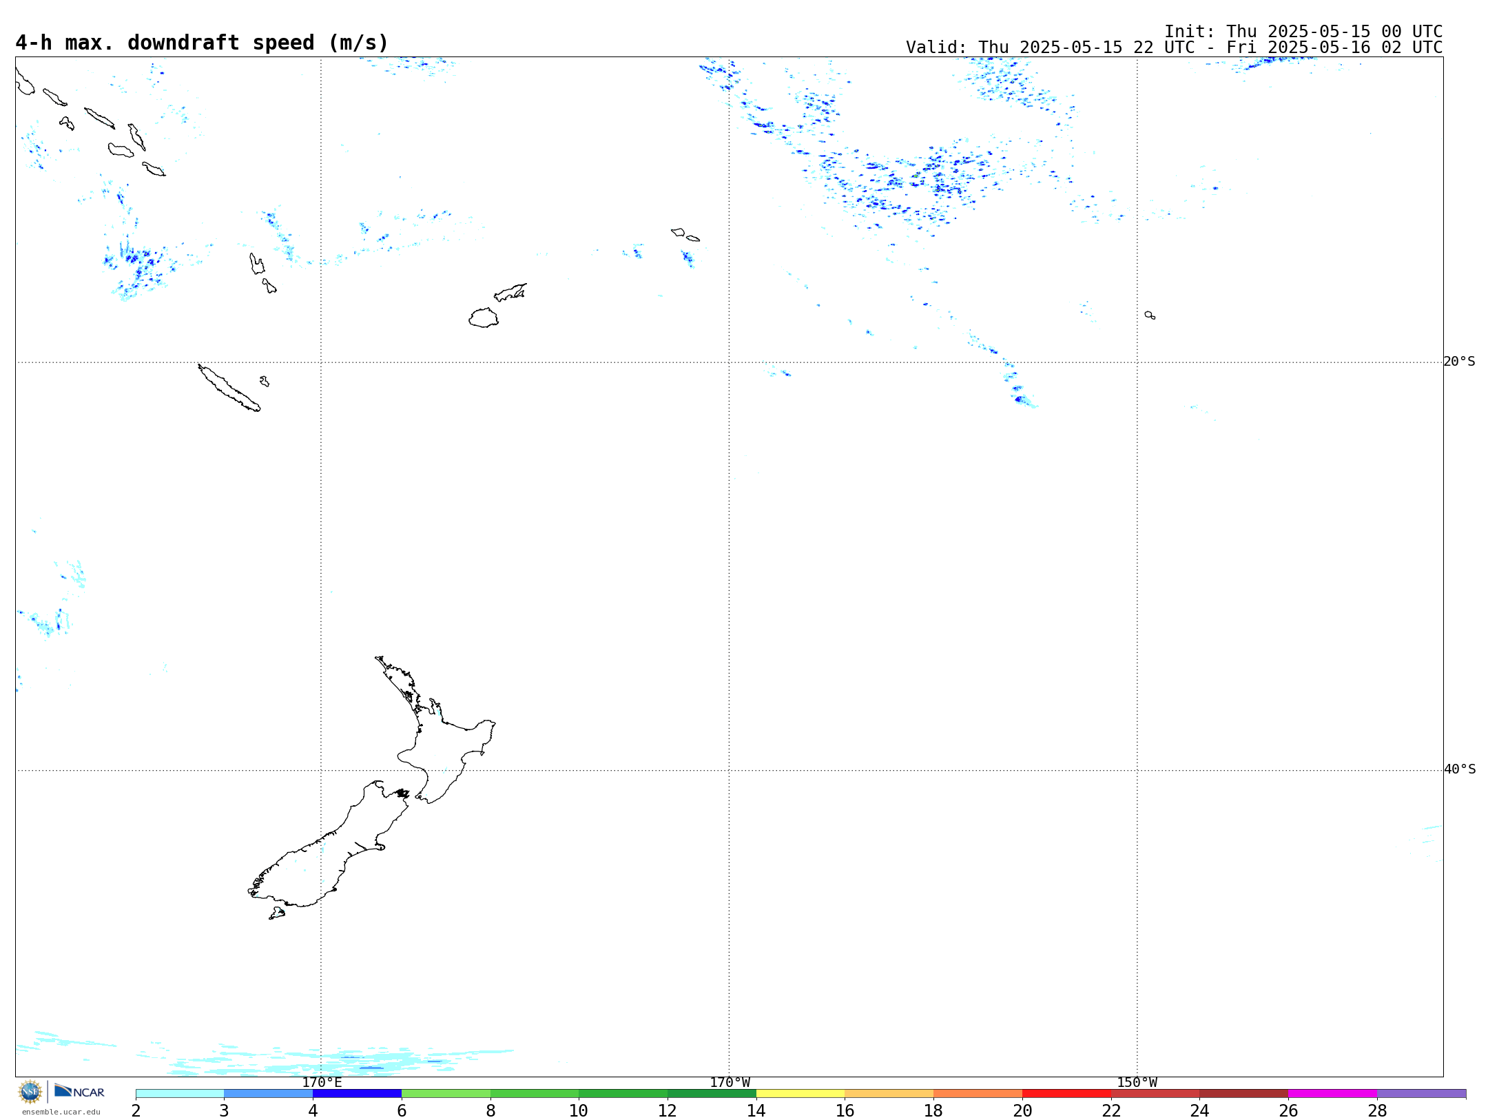Click the 170°W longitude label

coord(730,1083)
